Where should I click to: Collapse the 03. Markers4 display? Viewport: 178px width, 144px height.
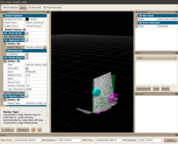tap(2, 40)
